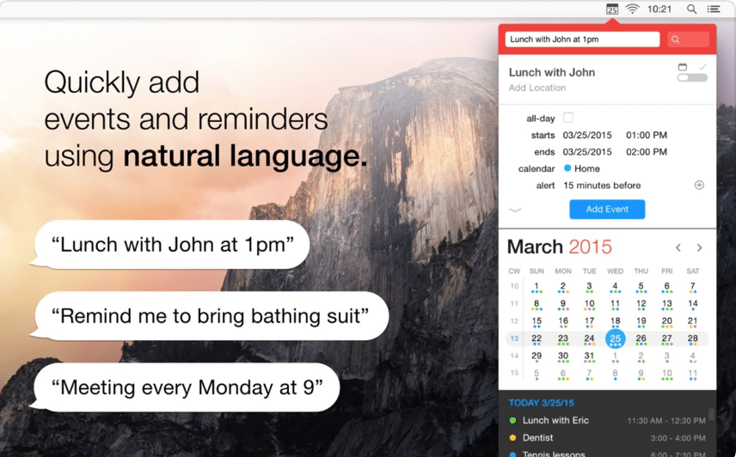Click the 'TODAY 3/25/15' header

(541, 403)
